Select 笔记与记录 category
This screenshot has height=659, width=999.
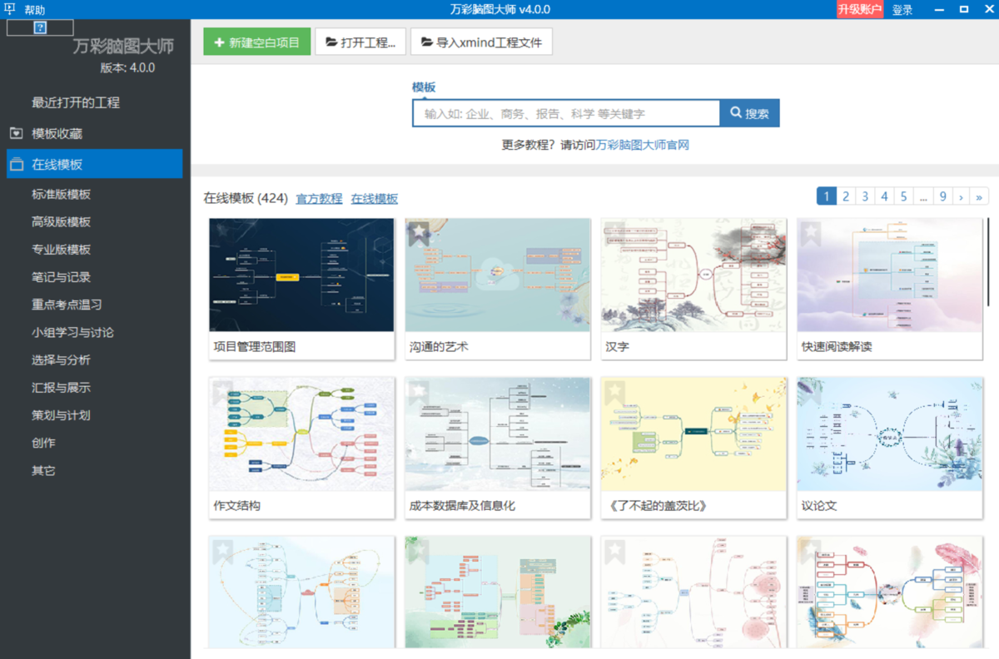pos(61,277)
